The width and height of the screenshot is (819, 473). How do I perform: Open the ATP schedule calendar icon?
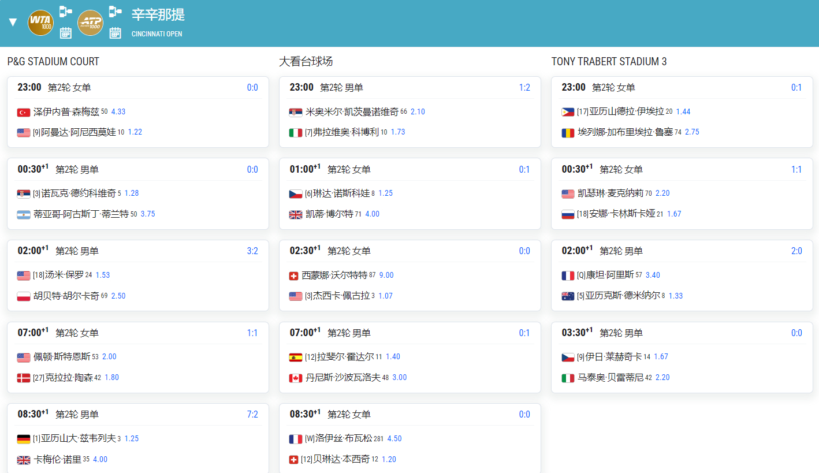(x=116, y=33)
